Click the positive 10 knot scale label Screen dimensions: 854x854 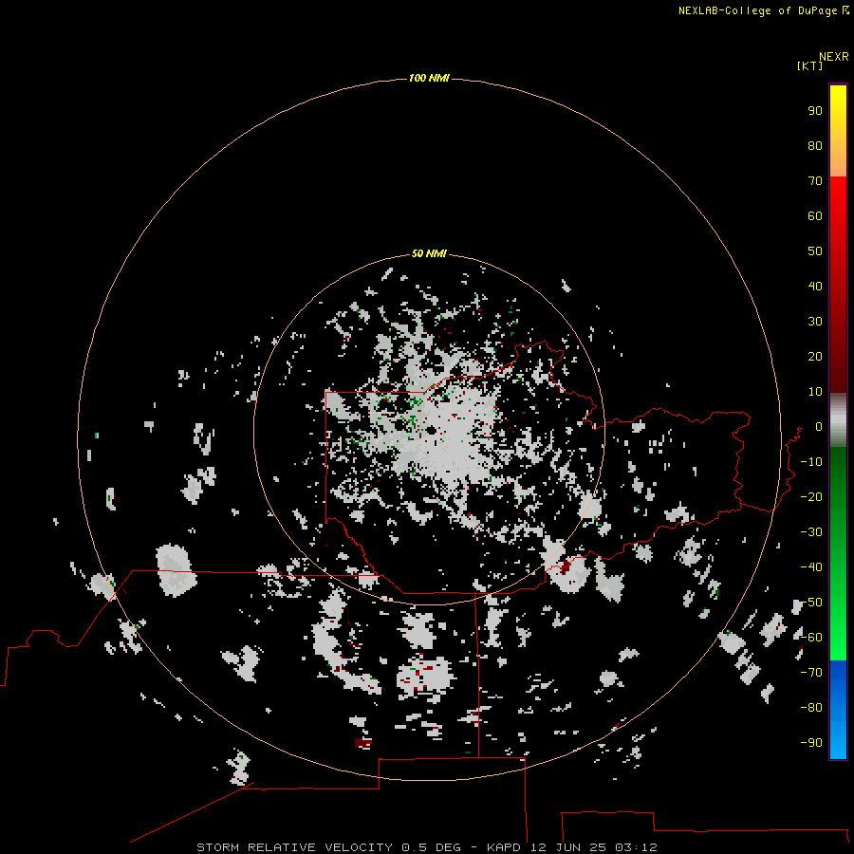[815, 392]
